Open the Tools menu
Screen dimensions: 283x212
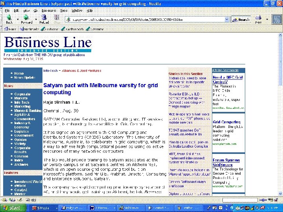pyautogui.click(x=64, y=11)
